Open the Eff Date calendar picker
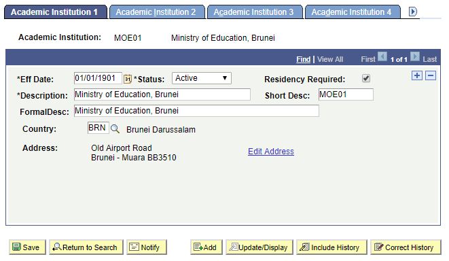Screen dimensions: 449x261 click(128, 79)
